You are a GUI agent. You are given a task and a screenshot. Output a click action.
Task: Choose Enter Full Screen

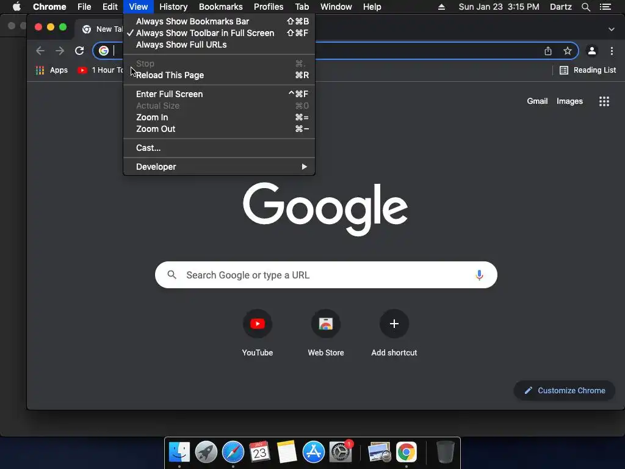219,94
